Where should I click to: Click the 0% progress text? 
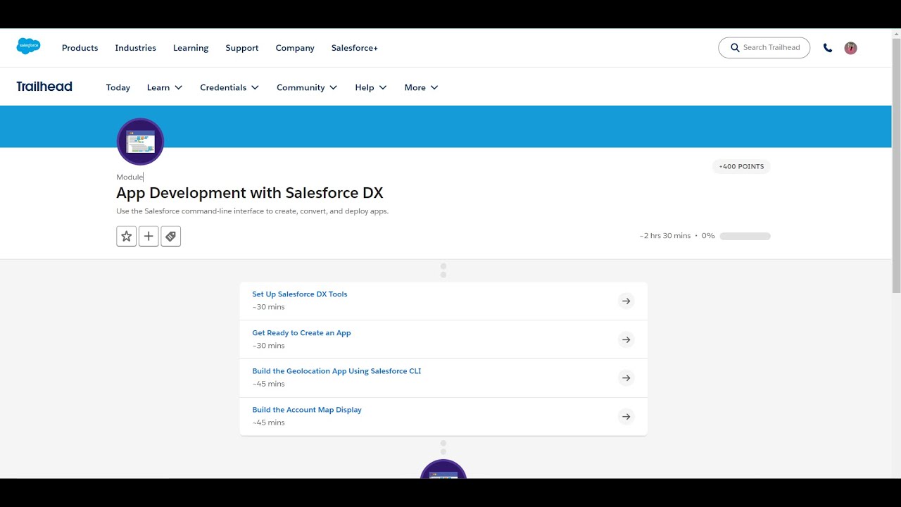pyautogui.click(x=708, y=236)
